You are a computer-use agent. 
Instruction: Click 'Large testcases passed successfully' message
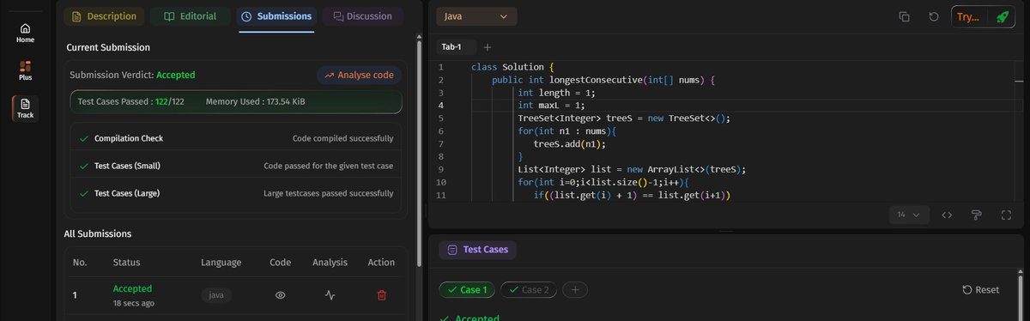pyautogui.click(x=328, y=193)
